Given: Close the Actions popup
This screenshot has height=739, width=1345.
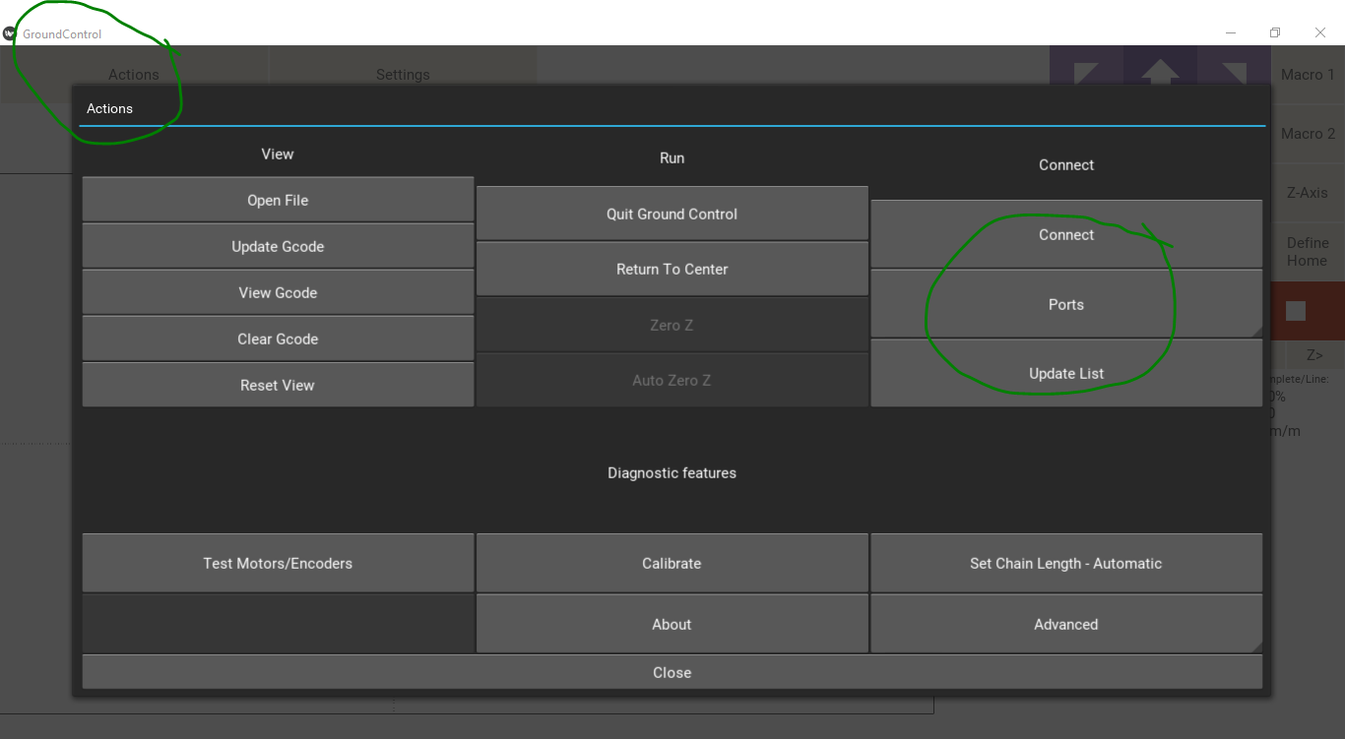Looking at the screenshot, I should tap(672, 672).
